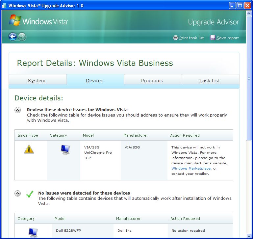
Task: Click the yellow warning triangle issue icon
Action: pos(29,149)
